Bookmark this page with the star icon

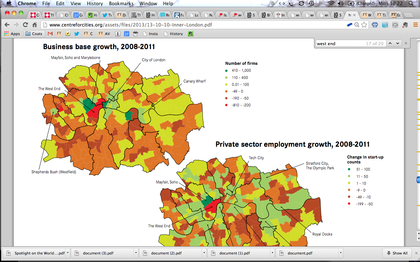coord(364,25)
